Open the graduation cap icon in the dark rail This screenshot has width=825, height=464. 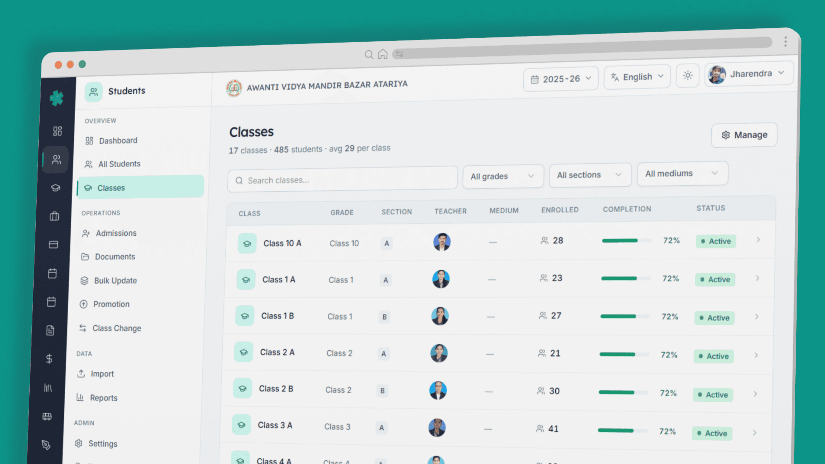coord(55,188)
